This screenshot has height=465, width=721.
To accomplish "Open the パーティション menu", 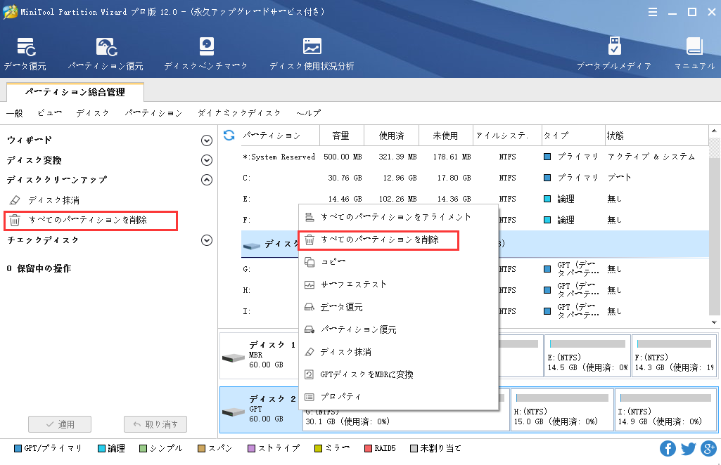I will coord(153,113).
